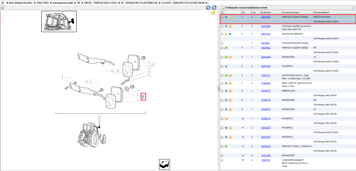Click gray circle icon for part 15902707
356x171 pixels.
pyautogui.click(x=222, y=160)
